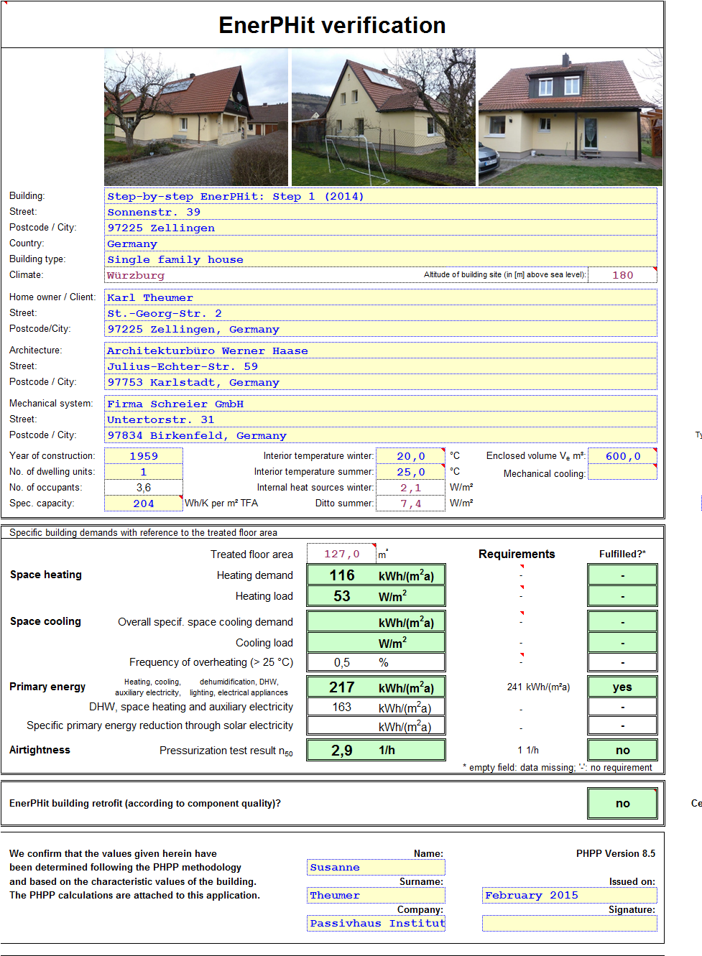The width and height of the screenshot is (702, 956).
Task: Click the right house photo with parked car
Action: point(570,117)
